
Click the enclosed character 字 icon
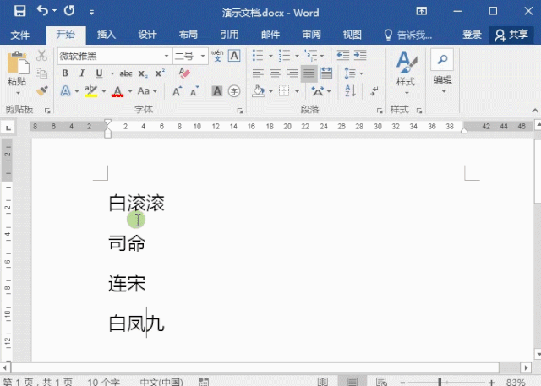[x=234, y=91]
